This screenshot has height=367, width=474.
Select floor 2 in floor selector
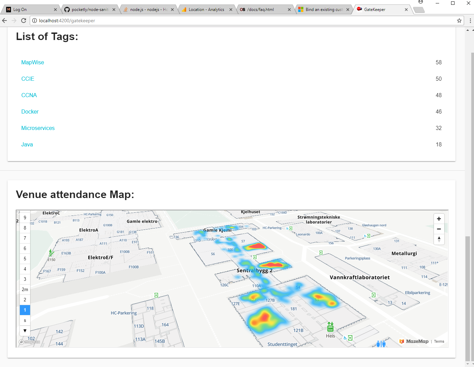coord(25,300)
